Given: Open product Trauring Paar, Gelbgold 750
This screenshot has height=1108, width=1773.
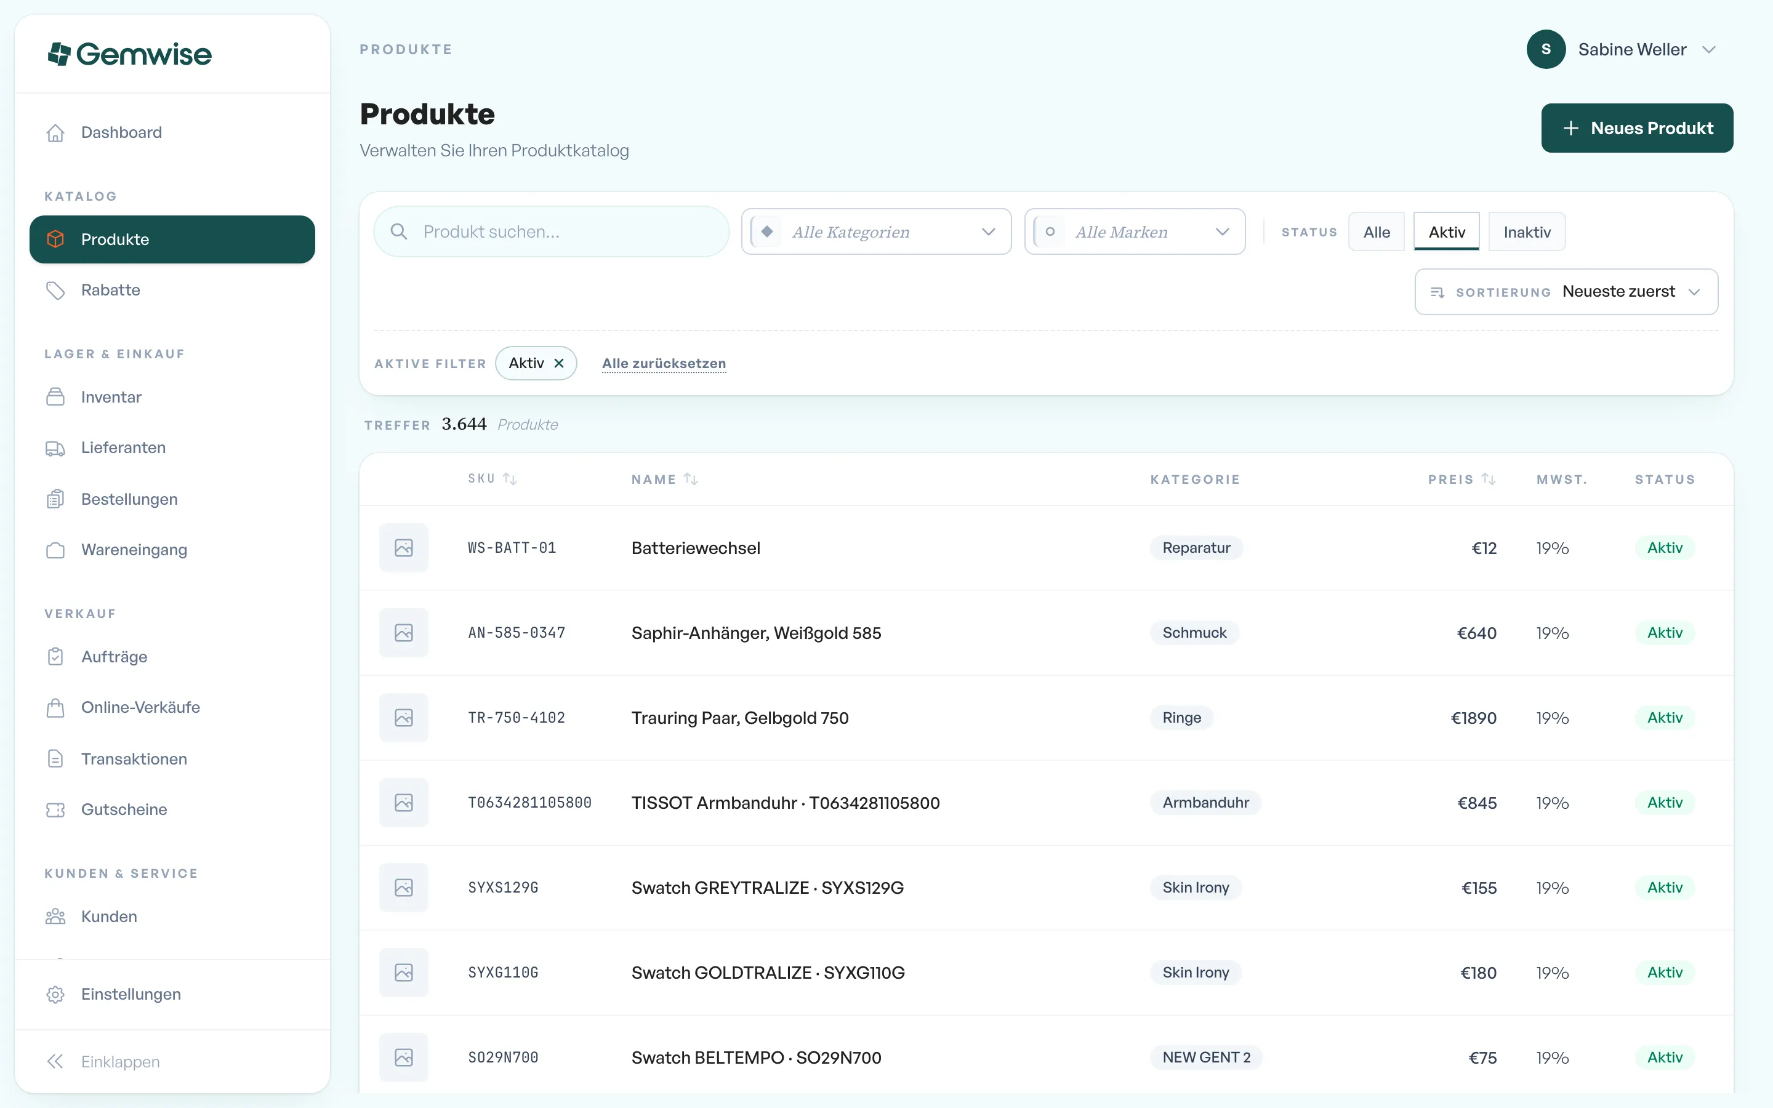Looking at the screenshot, I should click(740, 717).
